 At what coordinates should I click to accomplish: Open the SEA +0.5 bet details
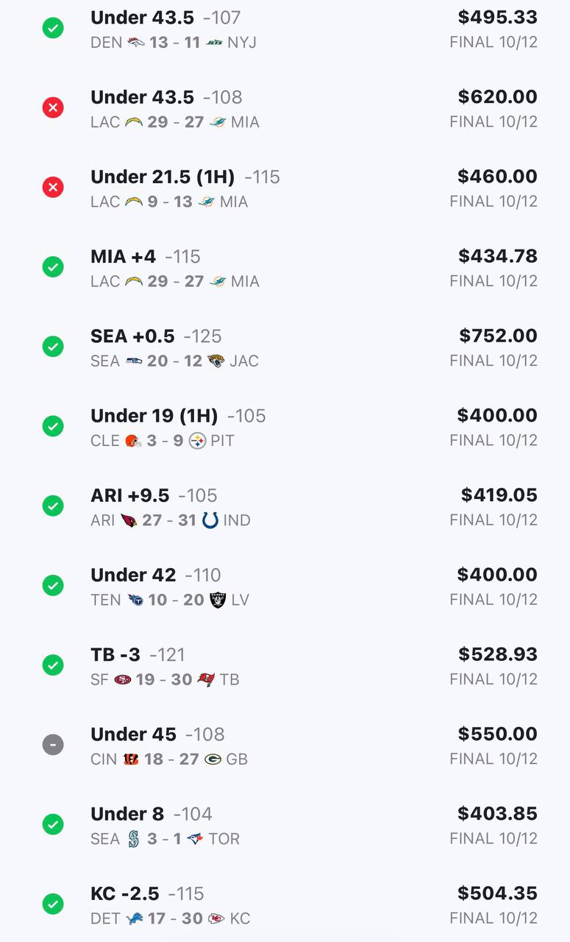point(132,336)
